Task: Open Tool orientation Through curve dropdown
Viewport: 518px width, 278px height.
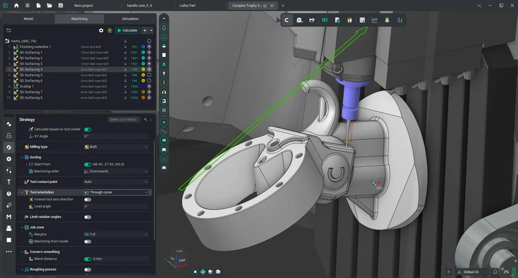Action: pyautogui.click(x=116, y=192)
